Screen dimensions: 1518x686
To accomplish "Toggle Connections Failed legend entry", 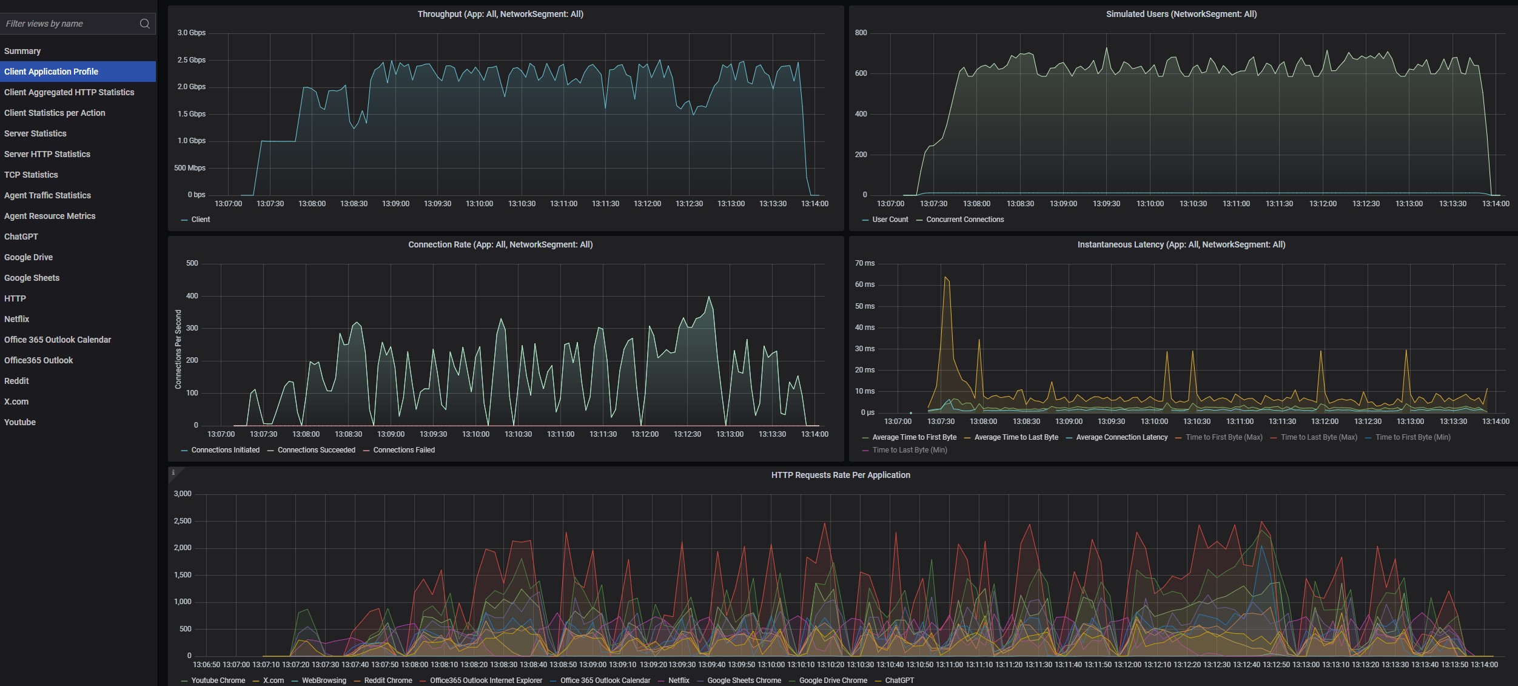I will pos(404,450).
